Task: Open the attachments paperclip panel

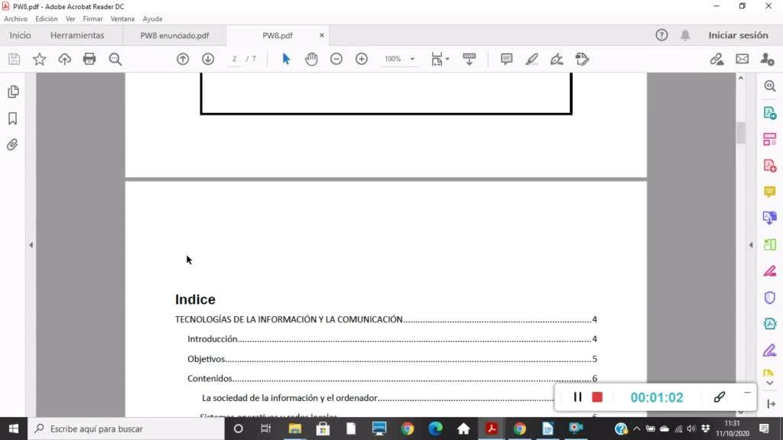Action: 12,144
